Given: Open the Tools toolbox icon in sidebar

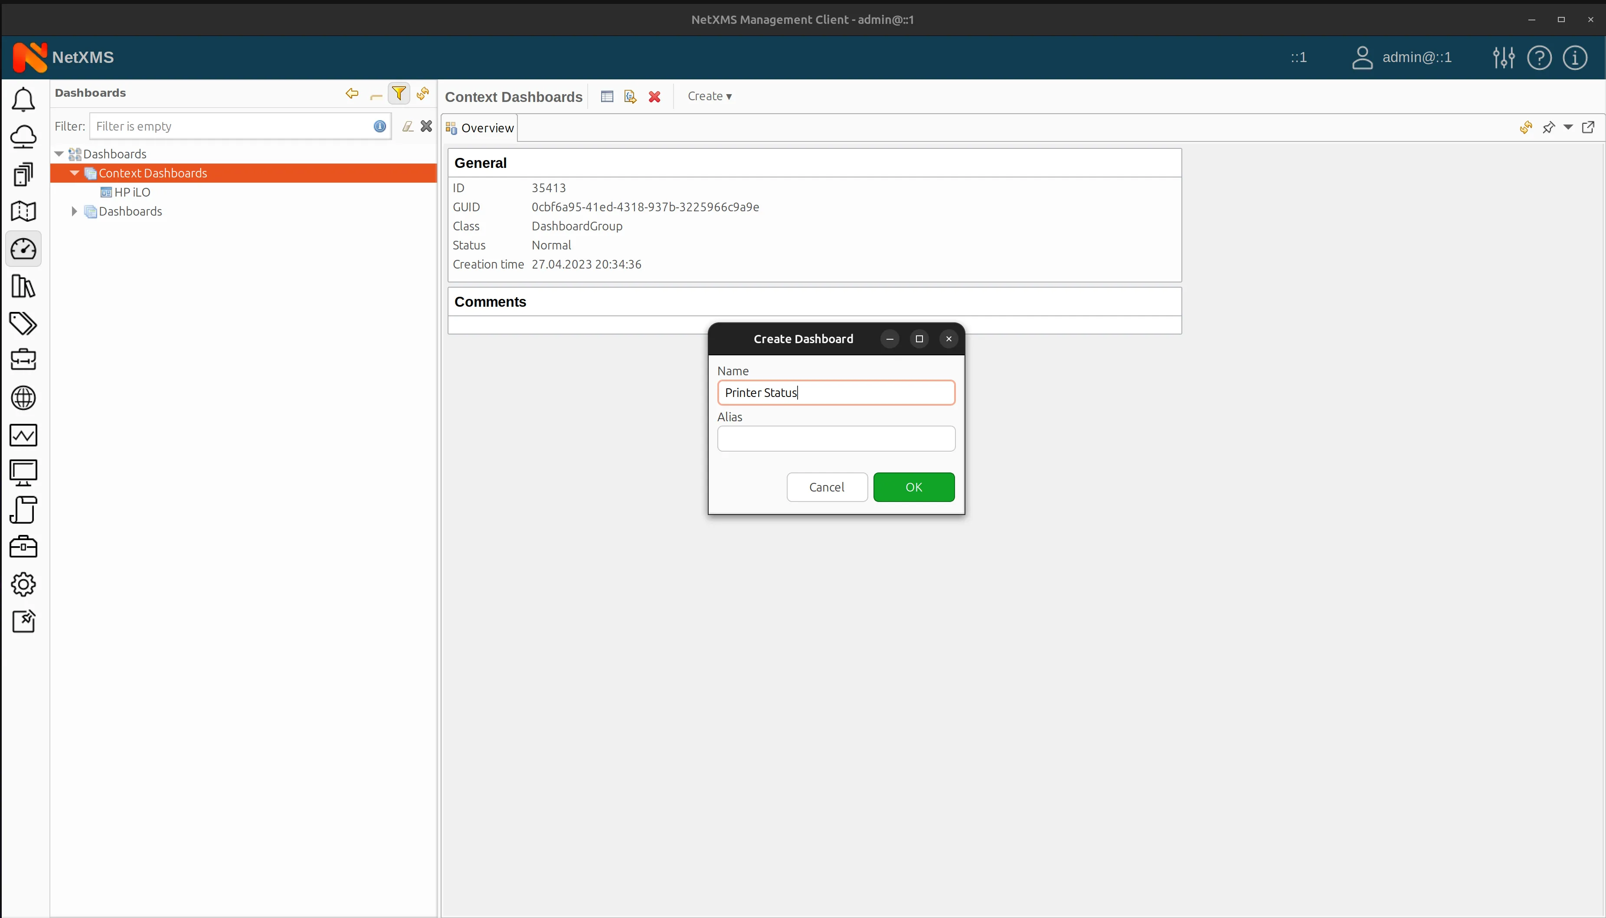Looking at the screenshot, I should click(x=24, y=547).
